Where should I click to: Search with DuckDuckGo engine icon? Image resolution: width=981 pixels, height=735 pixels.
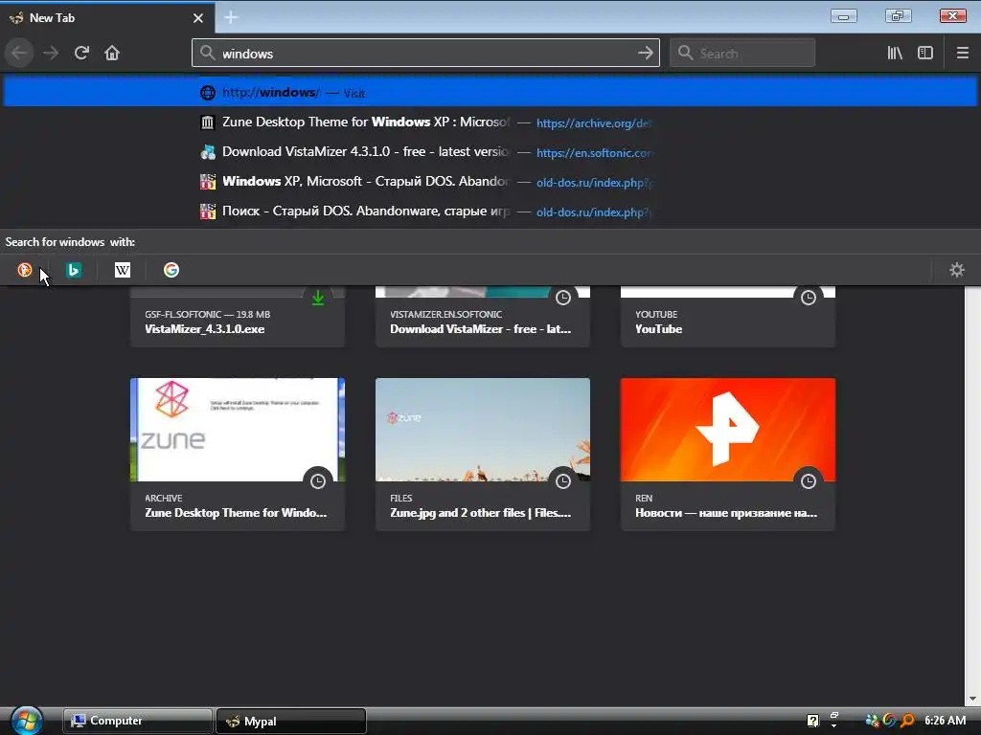(x=24, y=269)
